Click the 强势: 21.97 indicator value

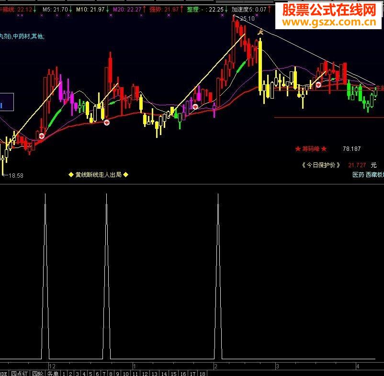(x=164, y=10)
